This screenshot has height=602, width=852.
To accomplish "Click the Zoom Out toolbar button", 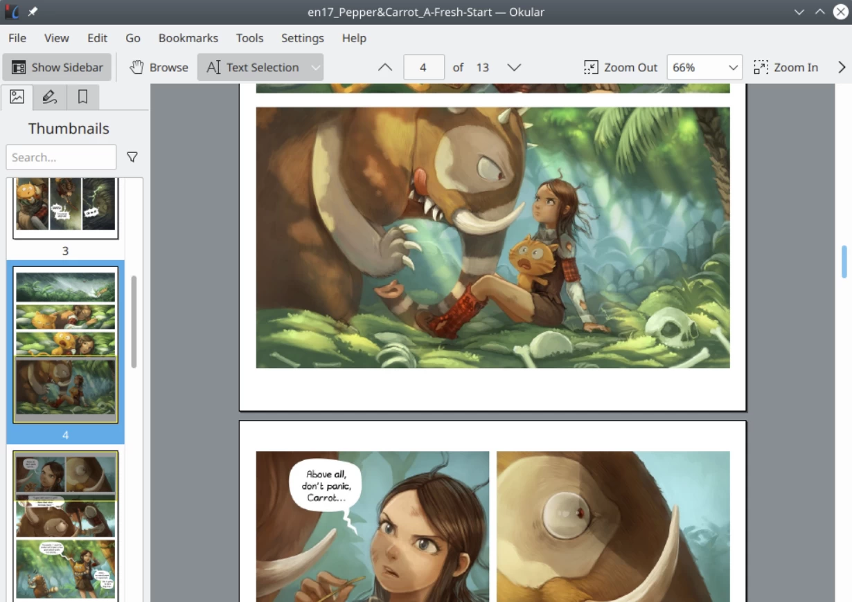I will [621, 67].
